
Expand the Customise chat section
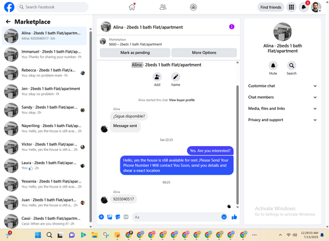point(282,86)
